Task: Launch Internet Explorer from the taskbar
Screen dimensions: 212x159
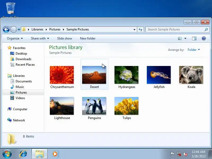Action: tap(23, 154)
